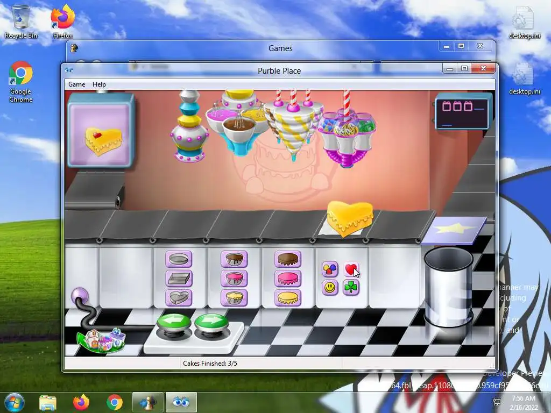Add the red heart topping
Image resolution: width=551 pixels, height=413 pixels.
351,269
